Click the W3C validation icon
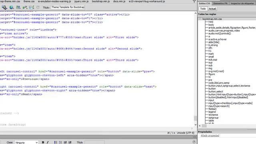The image size is (256, 144). click(25, 7)
